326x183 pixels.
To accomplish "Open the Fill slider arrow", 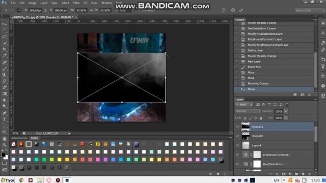I will (286, 118).
